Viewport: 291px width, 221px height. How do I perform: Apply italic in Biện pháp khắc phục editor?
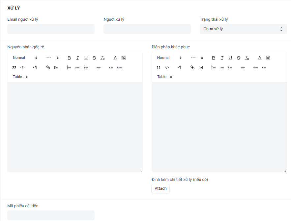pos(222,58)
